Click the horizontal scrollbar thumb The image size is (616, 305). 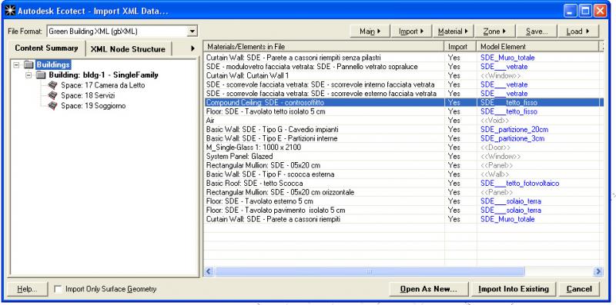[x=370, y=271]
